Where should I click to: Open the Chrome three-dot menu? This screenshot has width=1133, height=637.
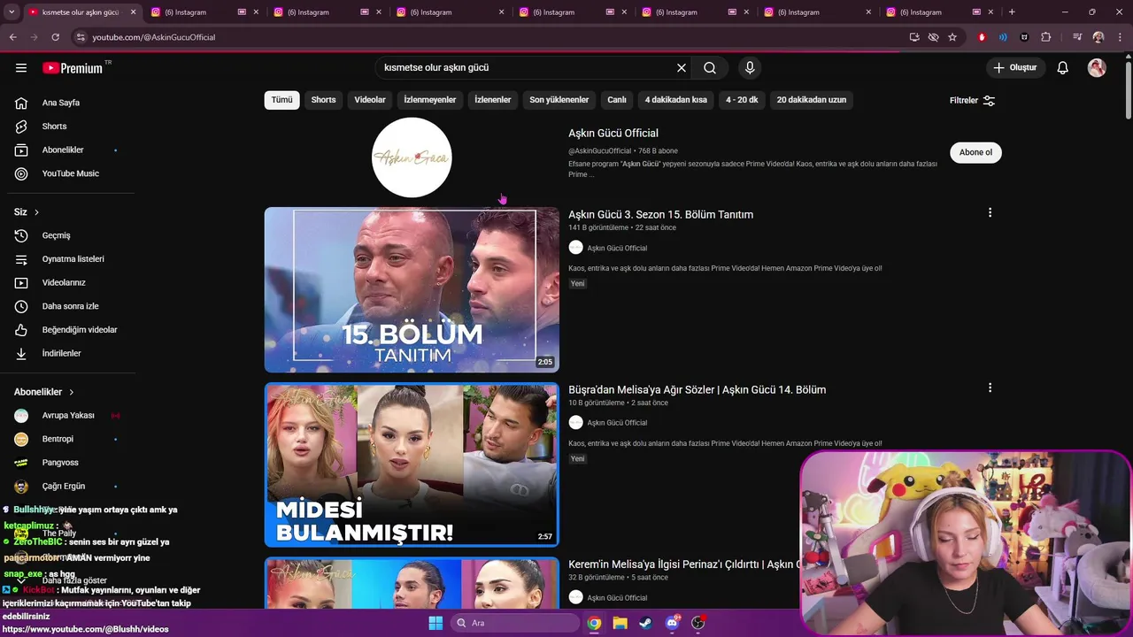coord(1119,37)
